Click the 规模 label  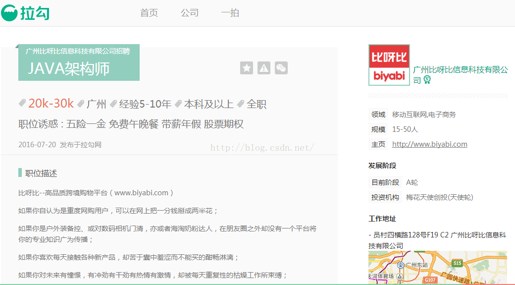[378, 129]
